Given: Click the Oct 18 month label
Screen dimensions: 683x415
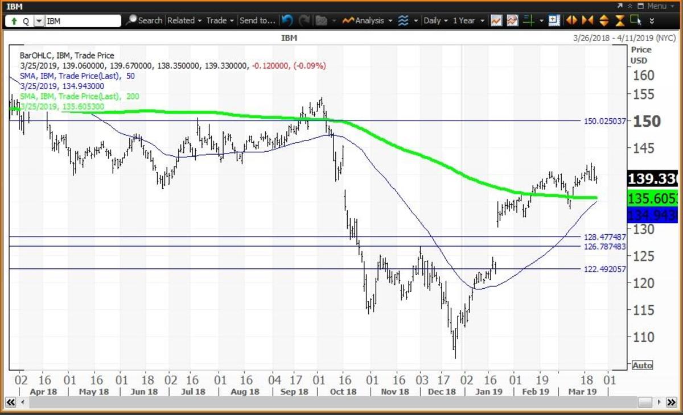Looking at the screenshot, I should coord(343,392).
